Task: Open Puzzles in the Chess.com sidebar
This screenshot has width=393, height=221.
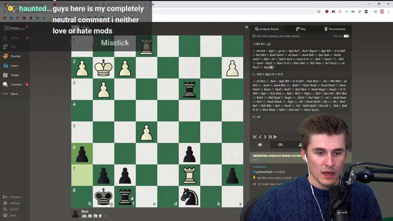Action: (12, 56)
